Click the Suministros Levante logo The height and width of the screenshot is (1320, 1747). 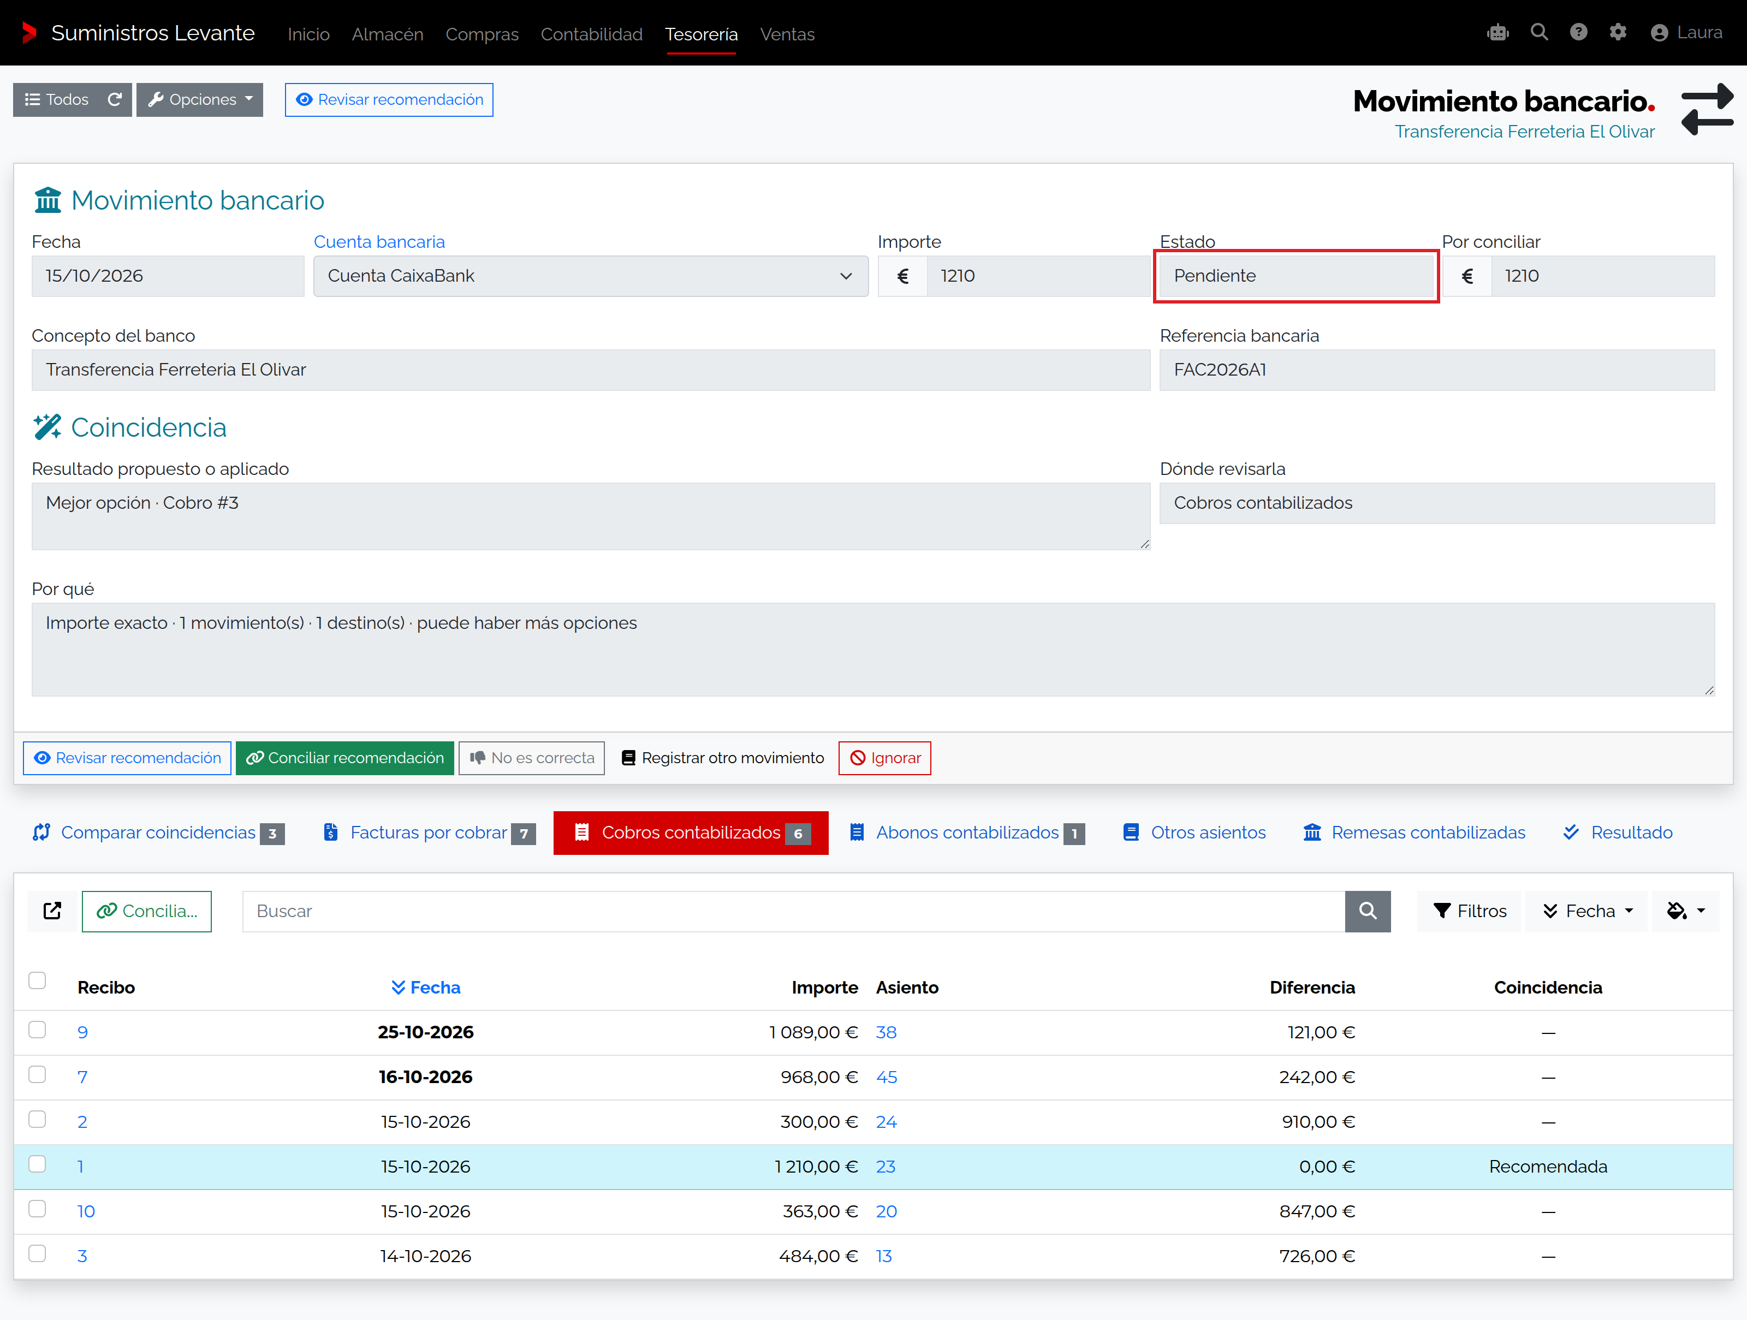pyautogui.click(x=29, y=32)
